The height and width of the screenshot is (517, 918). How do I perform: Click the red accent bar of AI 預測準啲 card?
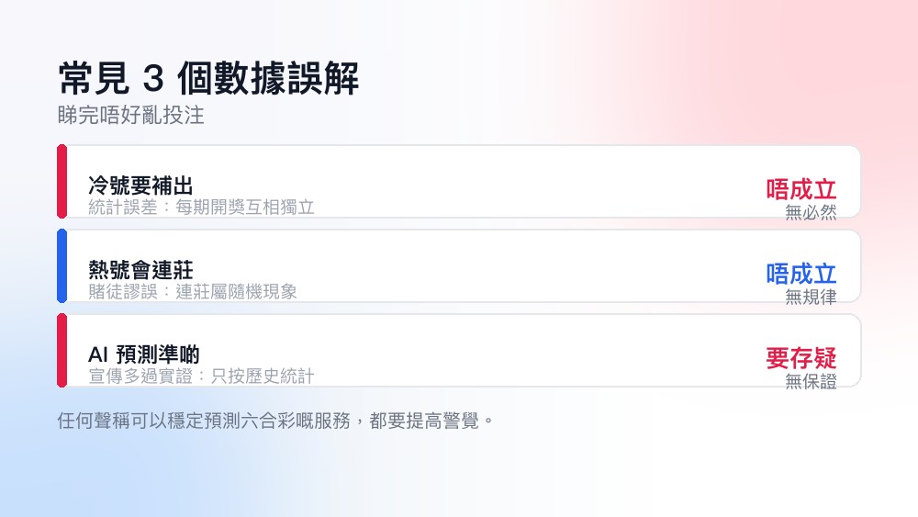pyautogui.click(x=62, y=350)
